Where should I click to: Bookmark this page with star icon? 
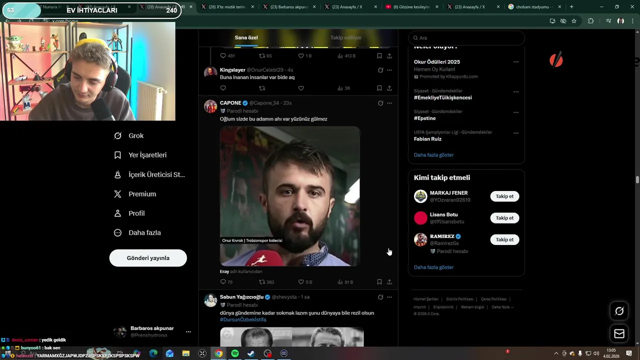pos(574,21)
